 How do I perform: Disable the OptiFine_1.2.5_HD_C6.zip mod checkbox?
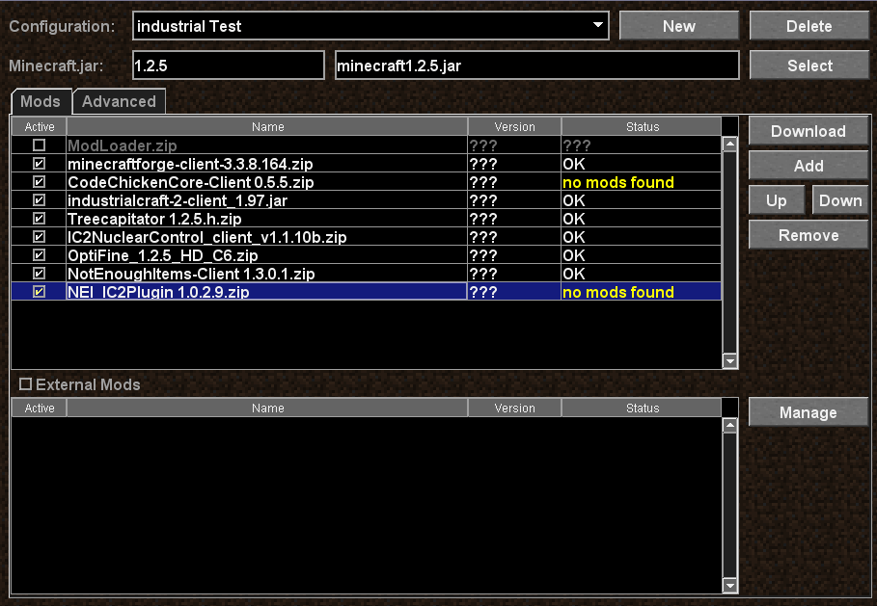click(x=39, y=255)
